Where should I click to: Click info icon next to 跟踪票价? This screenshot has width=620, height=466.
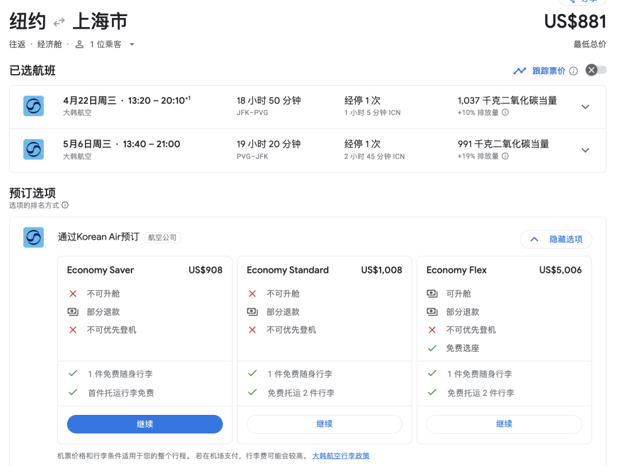point(573,71)
